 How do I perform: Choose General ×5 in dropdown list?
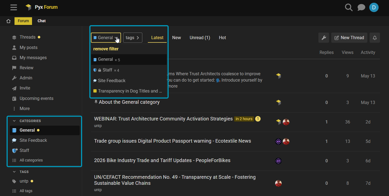click(129, 59)
